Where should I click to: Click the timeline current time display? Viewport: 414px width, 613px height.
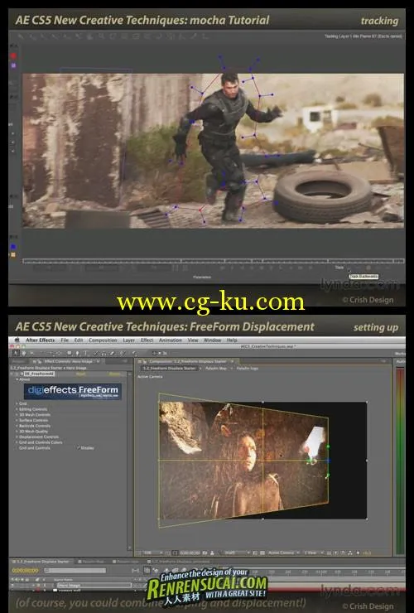point(26,571)
